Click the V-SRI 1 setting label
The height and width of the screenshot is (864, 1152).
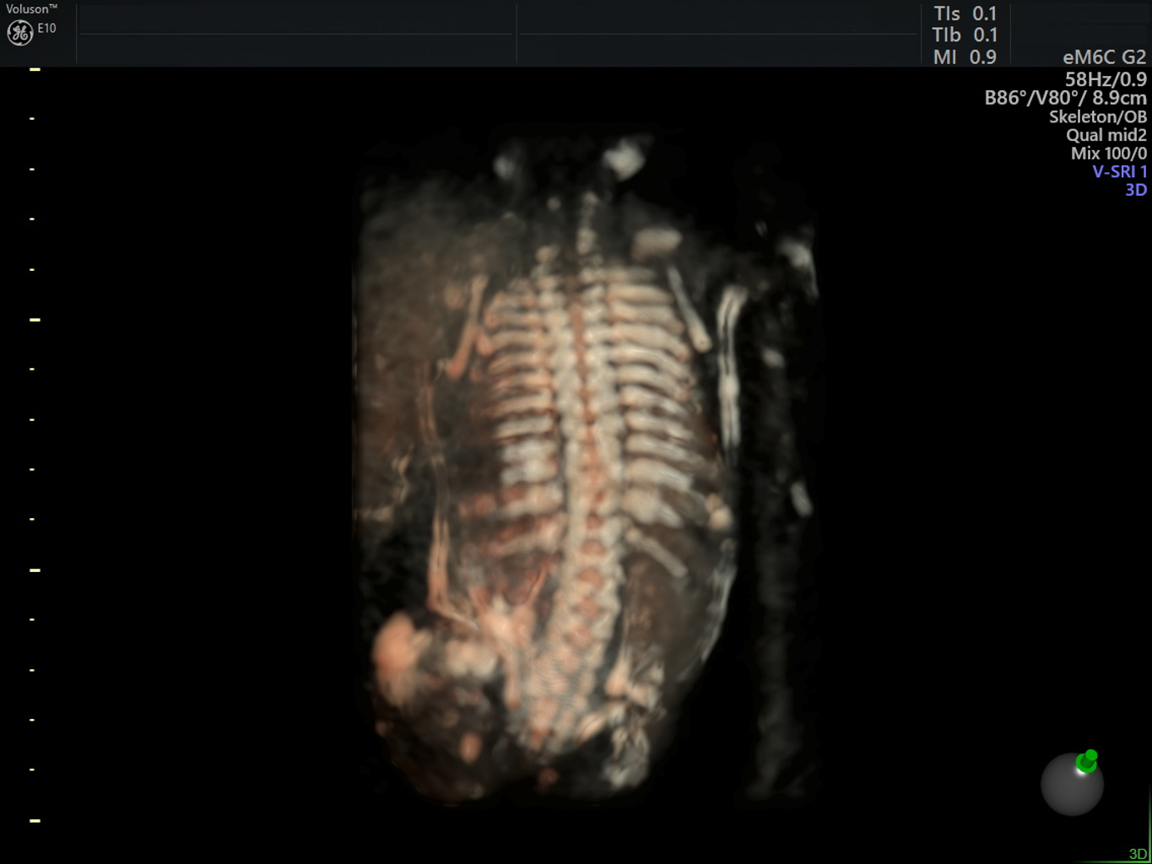[x=1120, y=171]
